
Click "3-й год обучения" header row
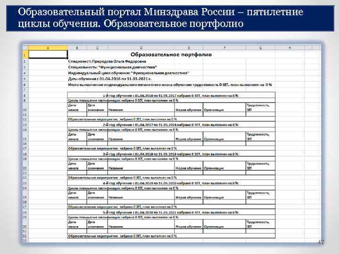171,154
